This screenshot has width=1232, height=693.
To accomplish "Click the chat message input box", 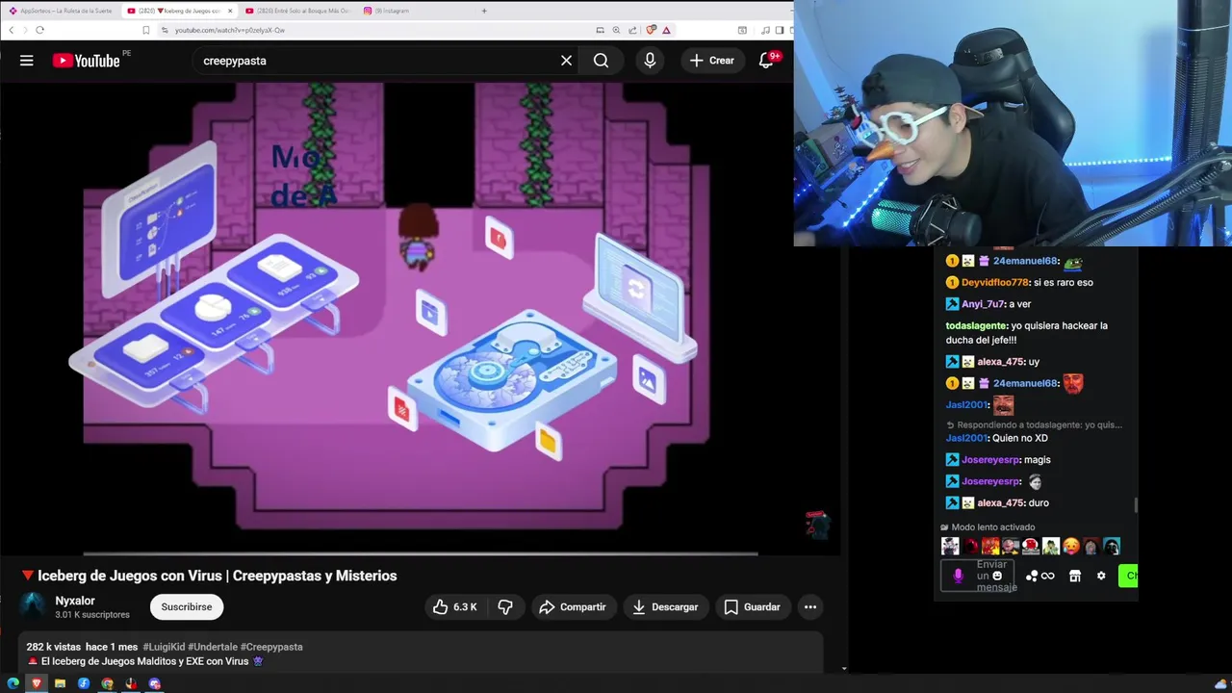I will click(x=979, y=576).
